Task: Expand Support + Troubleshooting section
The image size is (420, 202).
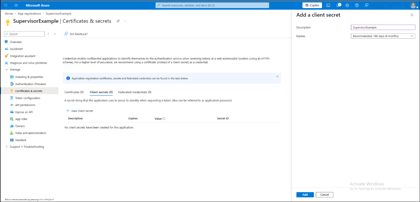Action: click(7, 147)
